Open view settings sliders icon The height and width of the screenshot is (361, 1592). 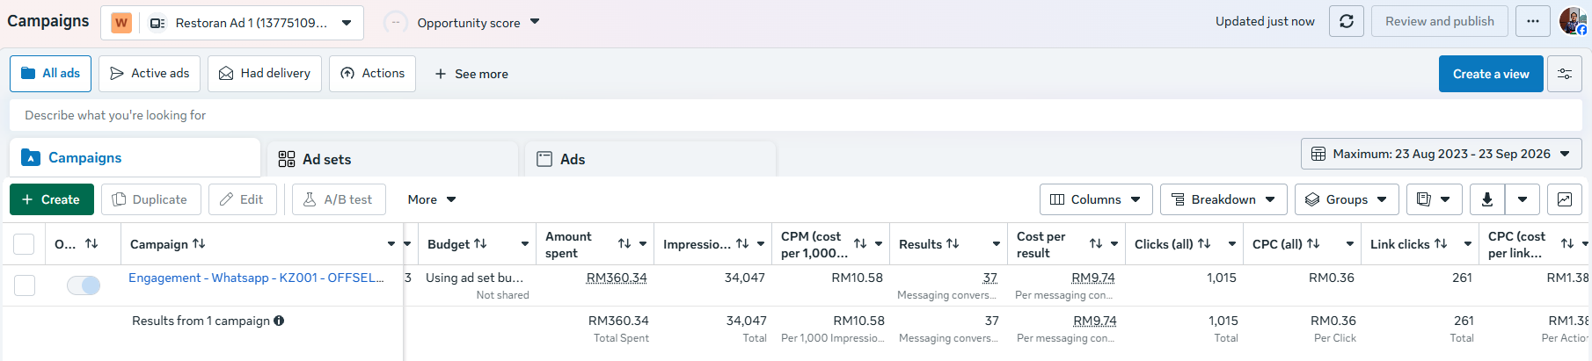[x=1565, y=74]
